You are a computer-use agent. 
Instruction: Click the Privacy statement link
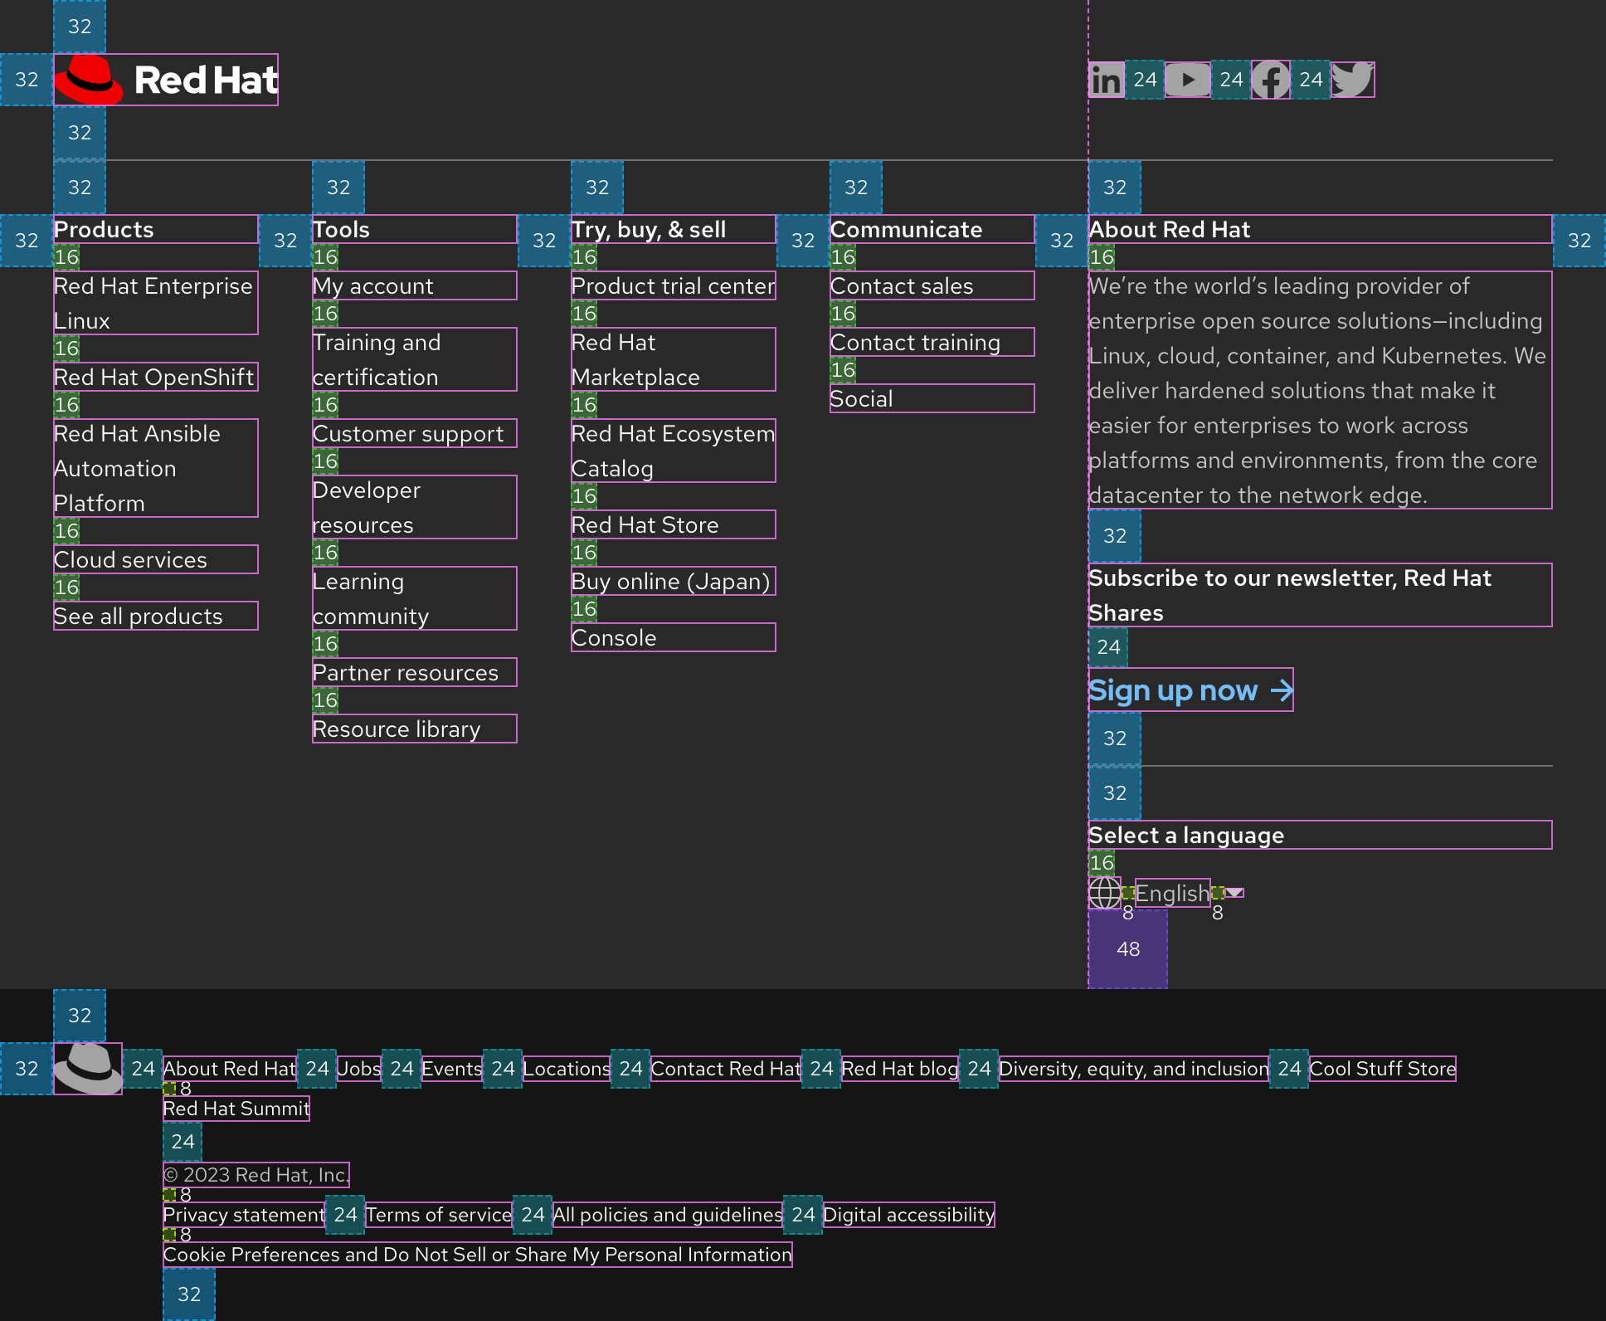point(243,1214)
